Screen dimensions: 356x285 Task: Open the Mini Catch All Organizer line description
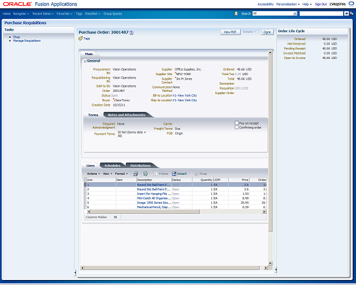point(154,198)
